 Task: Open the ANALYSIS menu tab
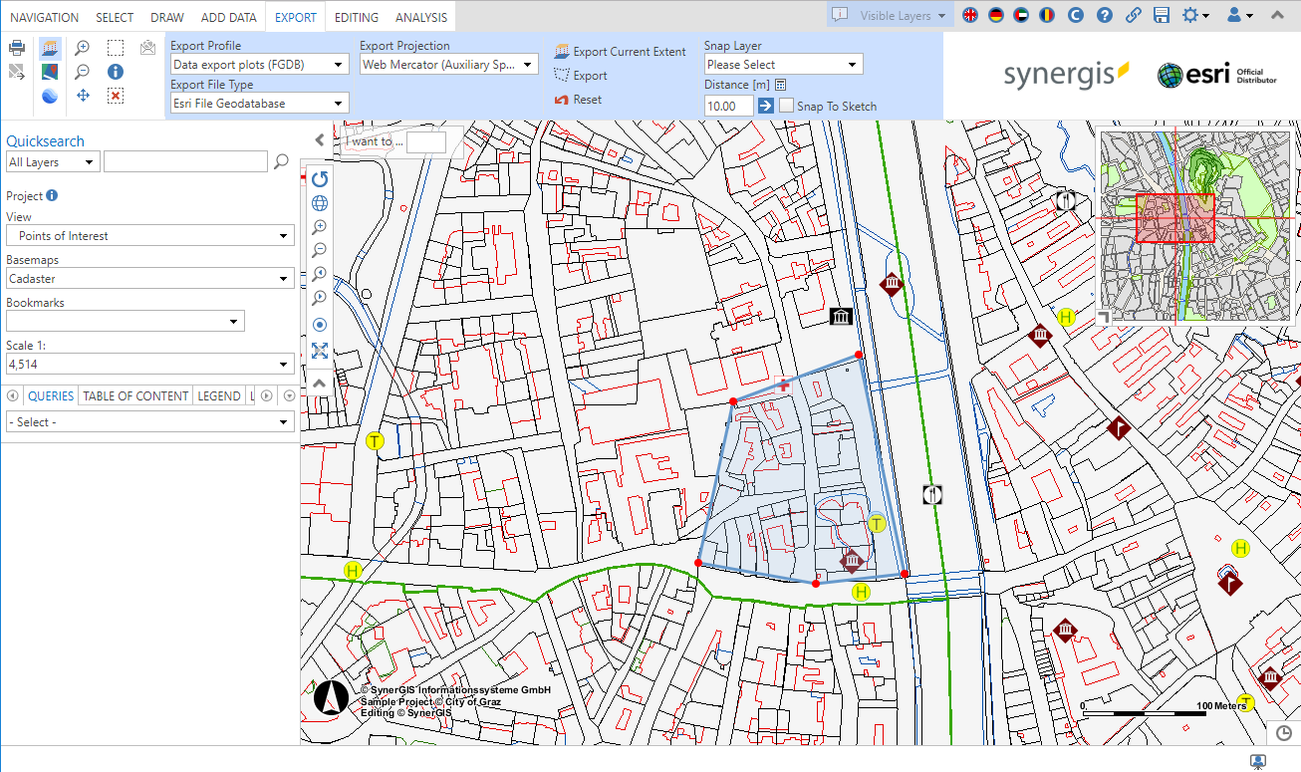pos(419,16)
